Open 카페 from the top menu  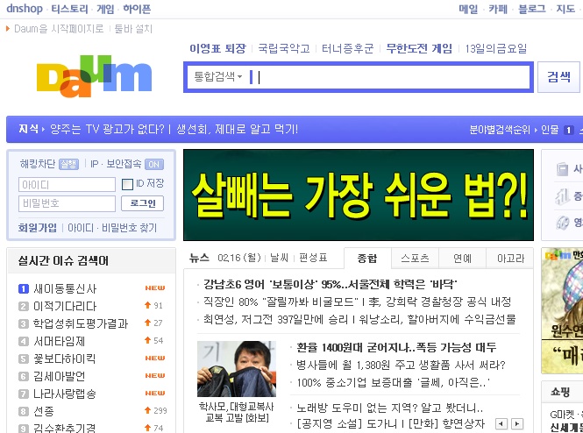coord(497,9)
